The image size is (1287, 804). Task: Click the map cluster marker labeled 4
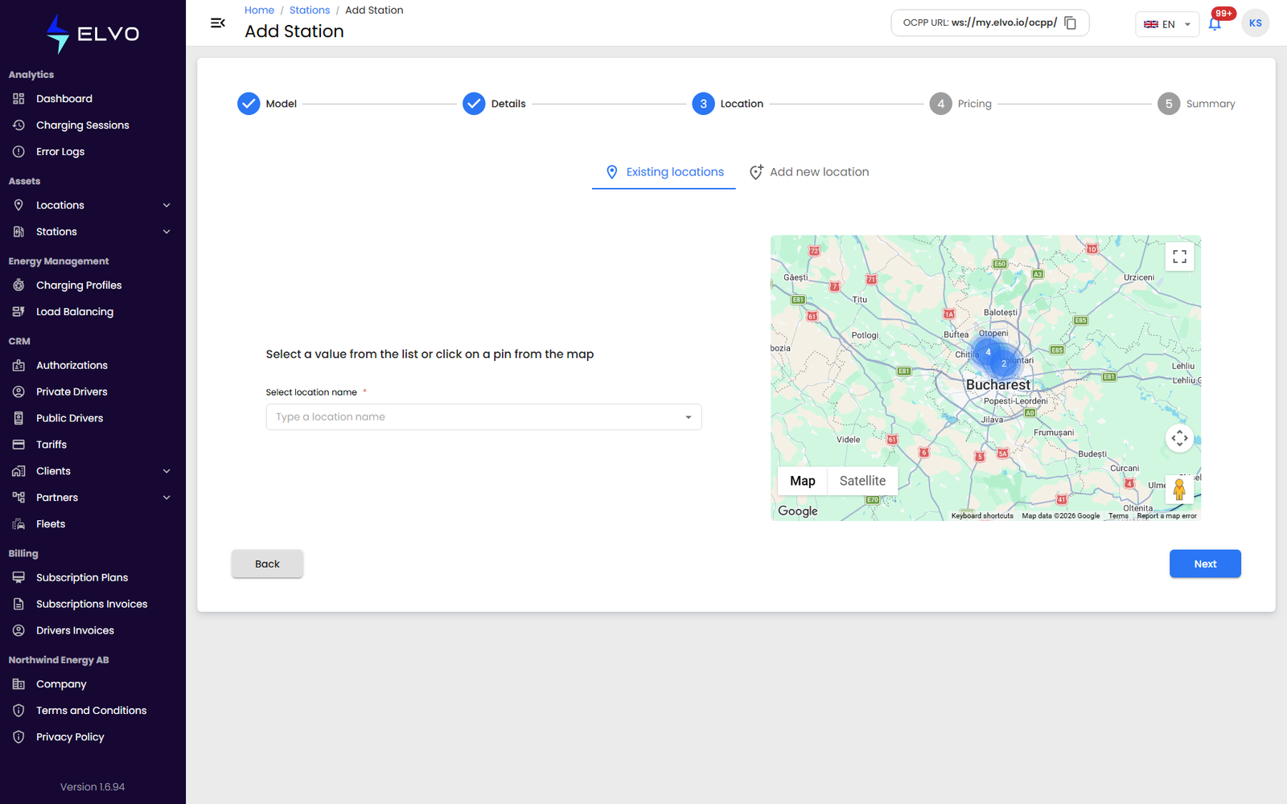tap(988, 352)
